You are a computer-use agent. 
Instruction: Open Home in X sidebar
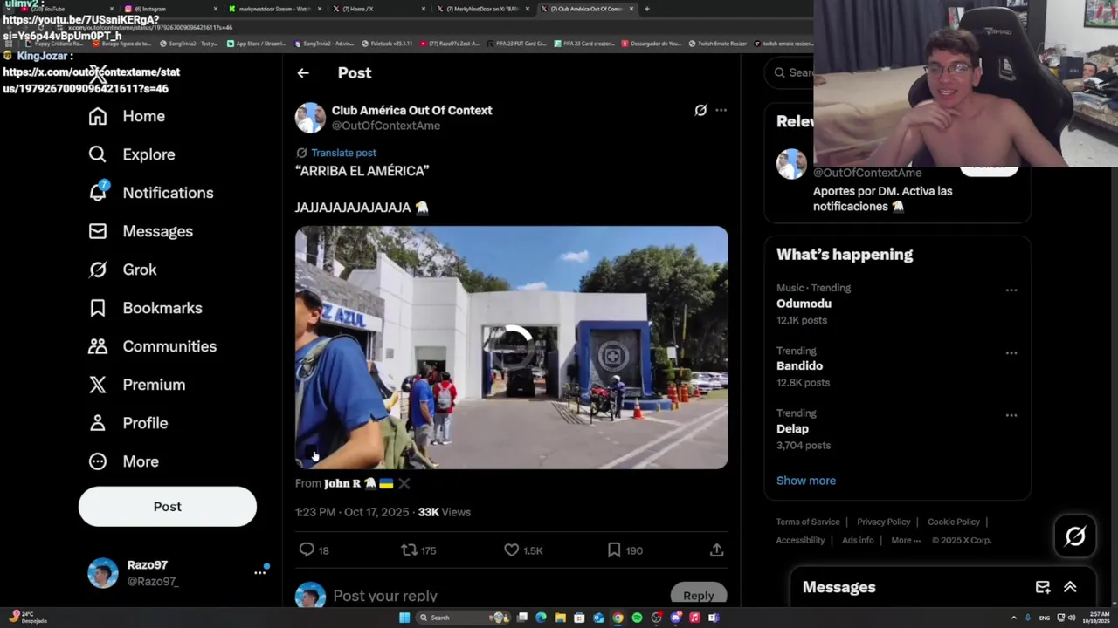pyautogui.click(x=127, y=116)
